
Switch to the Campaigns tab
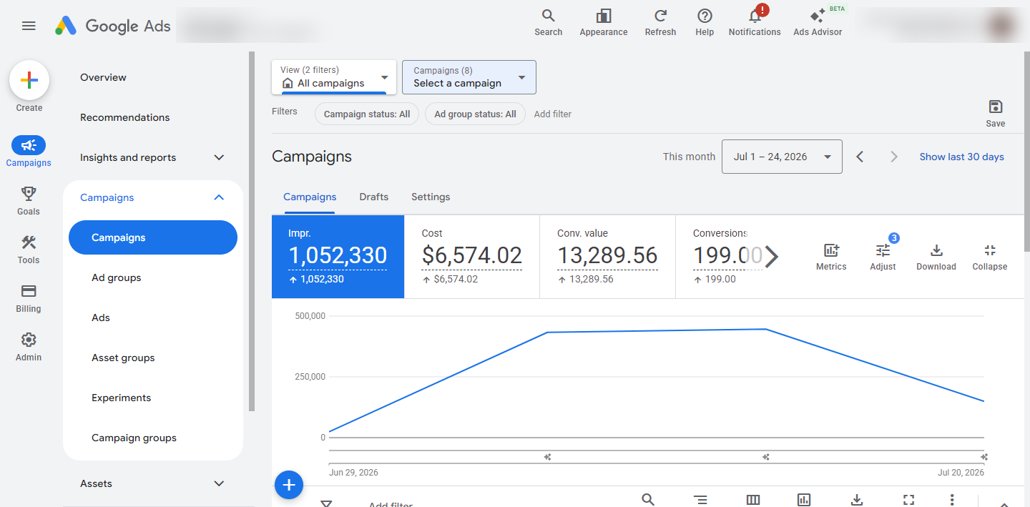pos(310,197)
